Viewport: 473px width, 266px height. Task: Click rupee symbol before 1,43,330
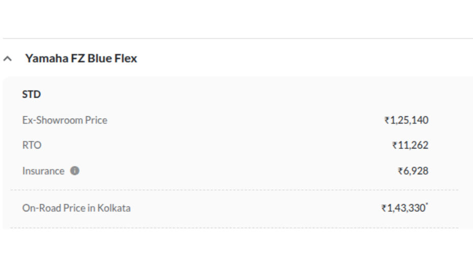click(x=384, y=209)
